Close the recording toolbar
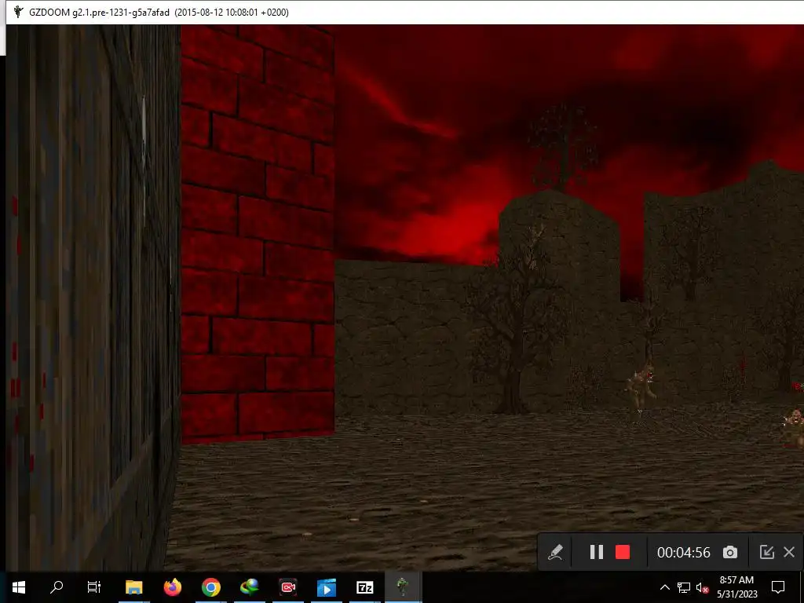Viewport: 804px width, 603px height. [789, 552]
